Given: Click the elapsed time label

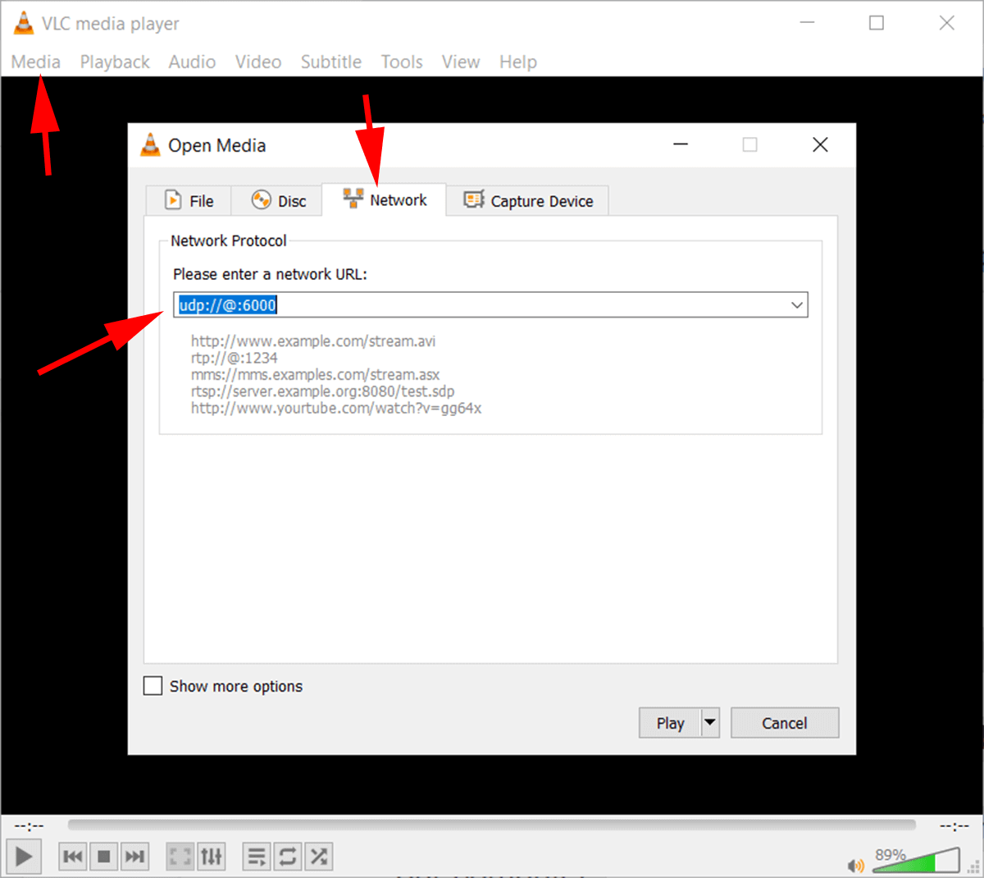Looking at the screenshot, I should 30,825.
